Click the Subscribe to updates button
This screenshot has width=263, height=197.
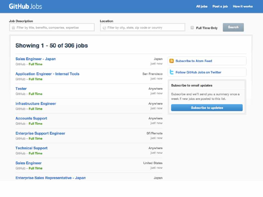click(207, 108)
